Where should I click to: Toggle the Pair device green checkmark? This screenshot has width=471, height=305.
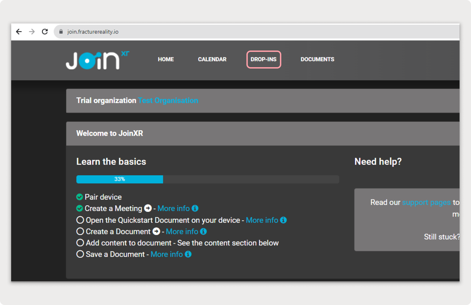[x=80, y=197]
